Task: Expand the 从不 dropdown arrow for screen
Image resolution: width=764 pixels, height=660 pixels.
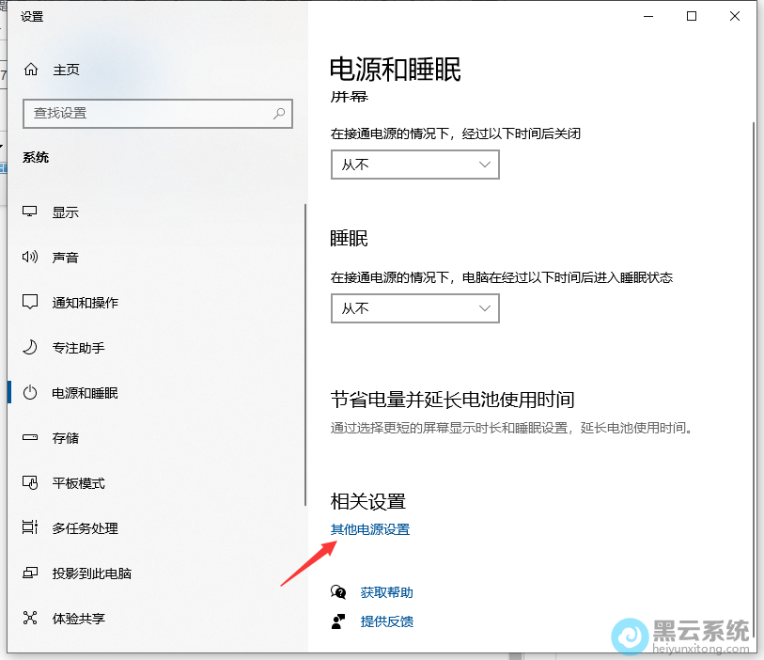Action: click(486, 165)
